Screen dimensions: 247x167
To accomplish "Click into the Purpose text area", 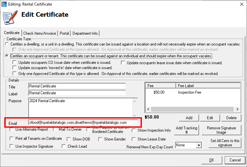I will click(80, 107).
